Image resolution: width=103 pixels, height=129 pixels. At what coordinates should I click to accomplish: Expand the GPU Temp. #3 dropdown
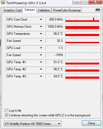point(25,76)
